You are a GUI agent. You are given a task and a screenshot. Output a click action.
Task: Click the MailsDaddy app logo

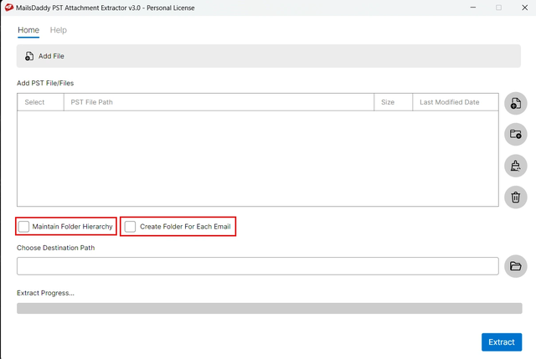tap(9, 8)
